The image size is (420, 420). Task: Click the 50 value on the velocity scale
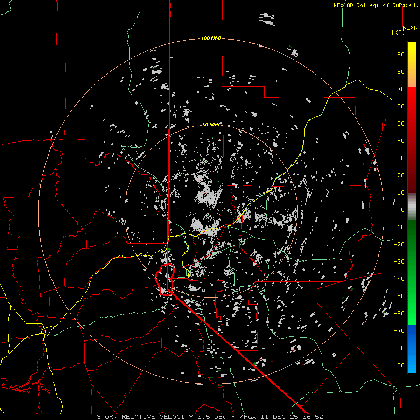[401, 124]
